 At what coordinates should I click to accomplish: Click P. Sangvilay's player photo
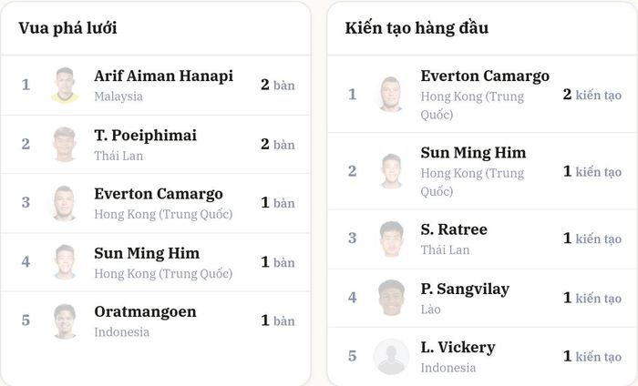point(391,298)
